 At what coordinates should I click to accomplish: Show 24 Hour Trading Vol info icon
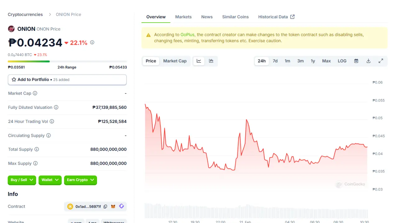[x=52, y=121]
